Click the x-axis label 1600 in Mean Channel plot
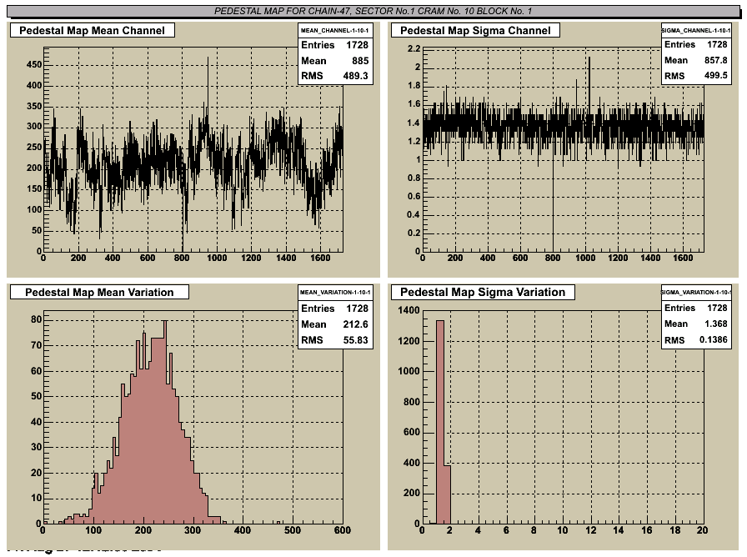This screenshot has height=557, width=747. tap(320, 258)
